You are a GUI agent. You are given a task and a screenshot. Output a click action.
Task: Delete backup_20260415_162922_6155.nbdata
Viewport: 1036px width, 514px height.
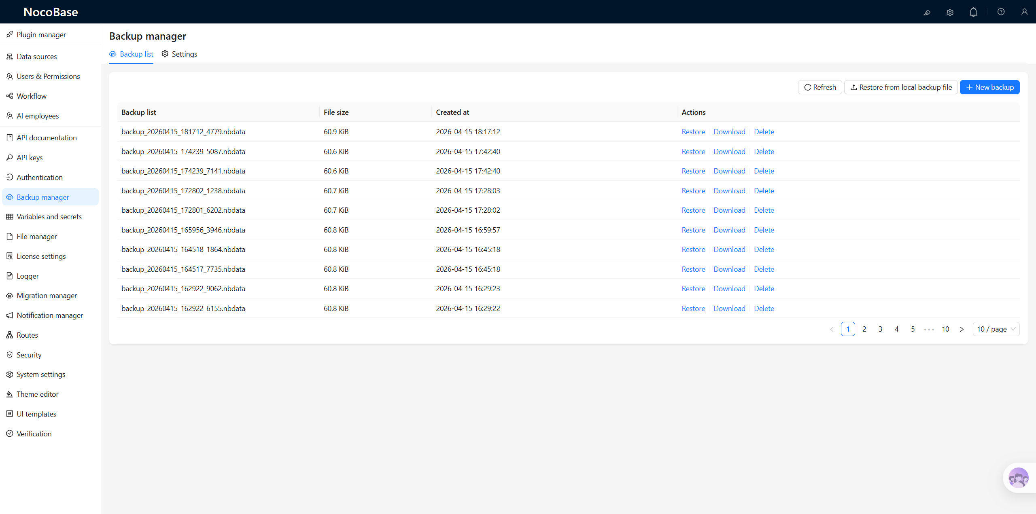[x=764, y=308]
